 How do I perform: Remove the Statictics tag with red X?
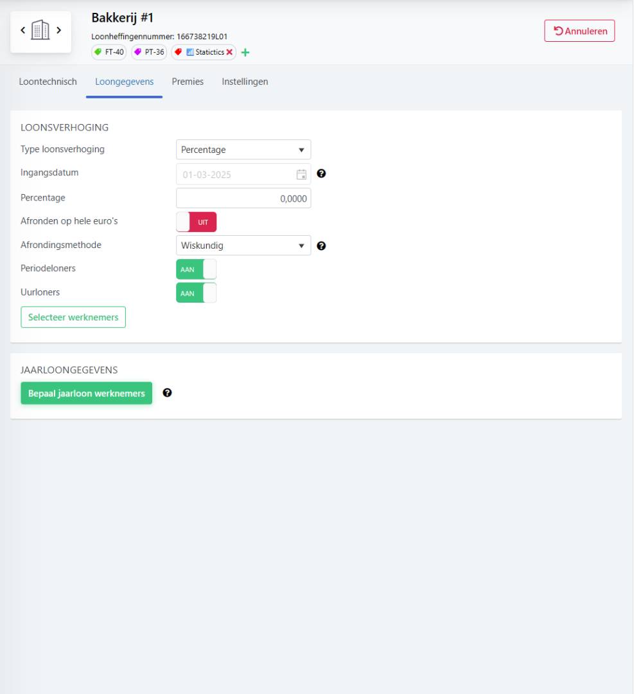230,53
